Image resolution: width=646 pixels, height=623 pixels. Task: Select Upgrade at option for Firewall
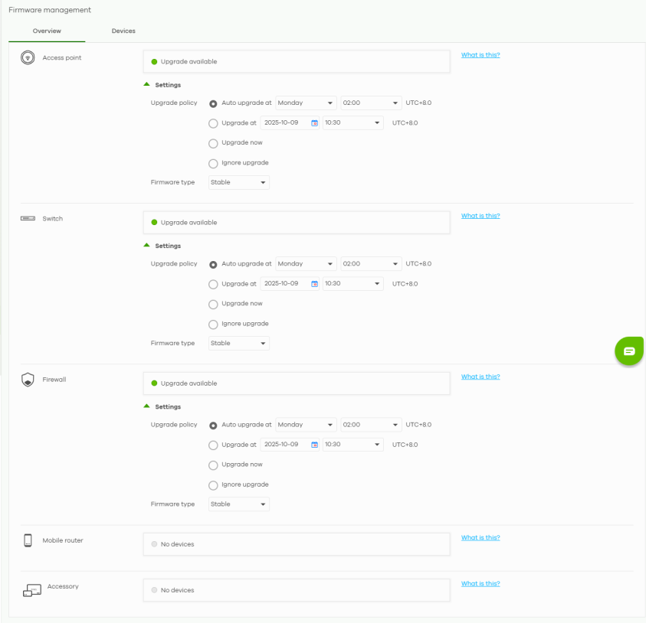tap(213, 445)
